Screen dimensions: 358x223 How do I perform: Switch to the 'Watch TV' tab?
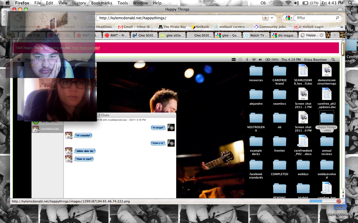(256, 35)
